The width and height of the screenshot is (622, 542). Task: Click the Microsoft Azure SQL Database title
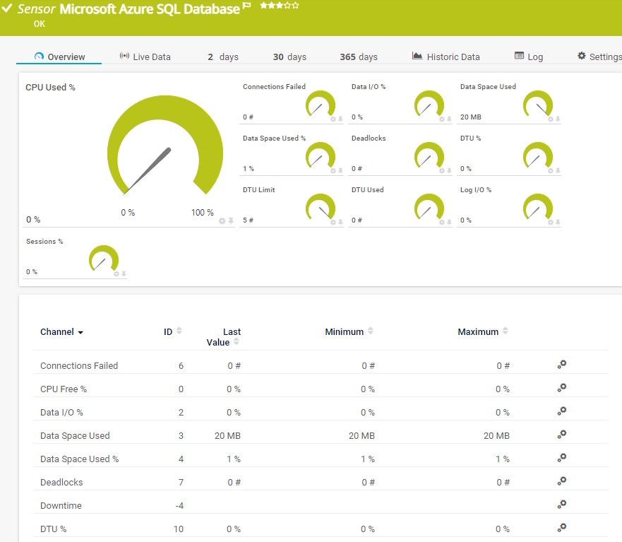point(149,9)
